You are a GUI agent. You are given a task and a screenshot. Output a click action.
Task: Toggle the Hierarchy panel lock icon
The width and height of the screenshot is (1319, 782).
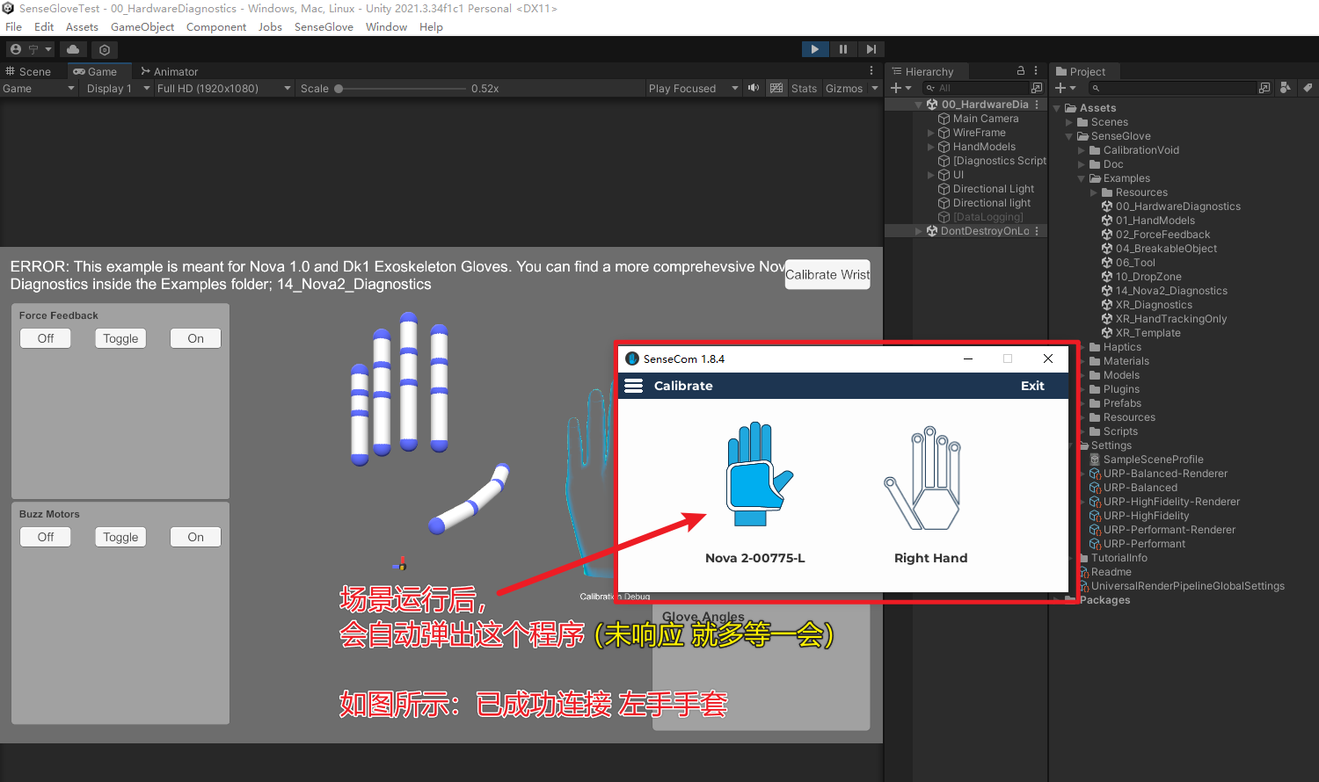coord(1021,70)
